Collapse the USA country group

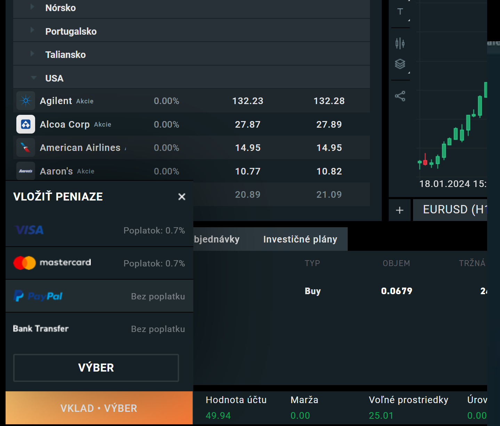tap(33, 78)
